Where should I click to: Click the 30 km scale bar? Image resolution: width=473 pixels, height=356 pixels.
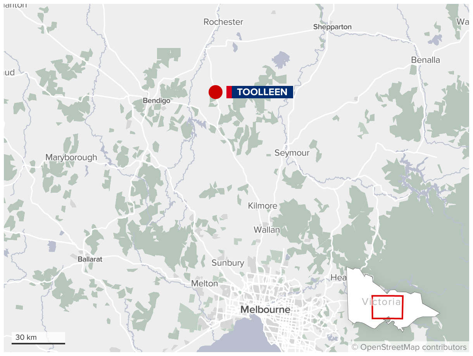point(38,338)
